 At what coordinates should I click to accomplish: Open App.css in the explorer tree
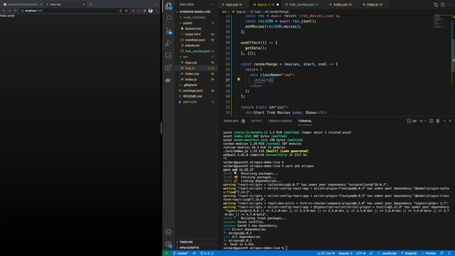click(x=191, y=63)
